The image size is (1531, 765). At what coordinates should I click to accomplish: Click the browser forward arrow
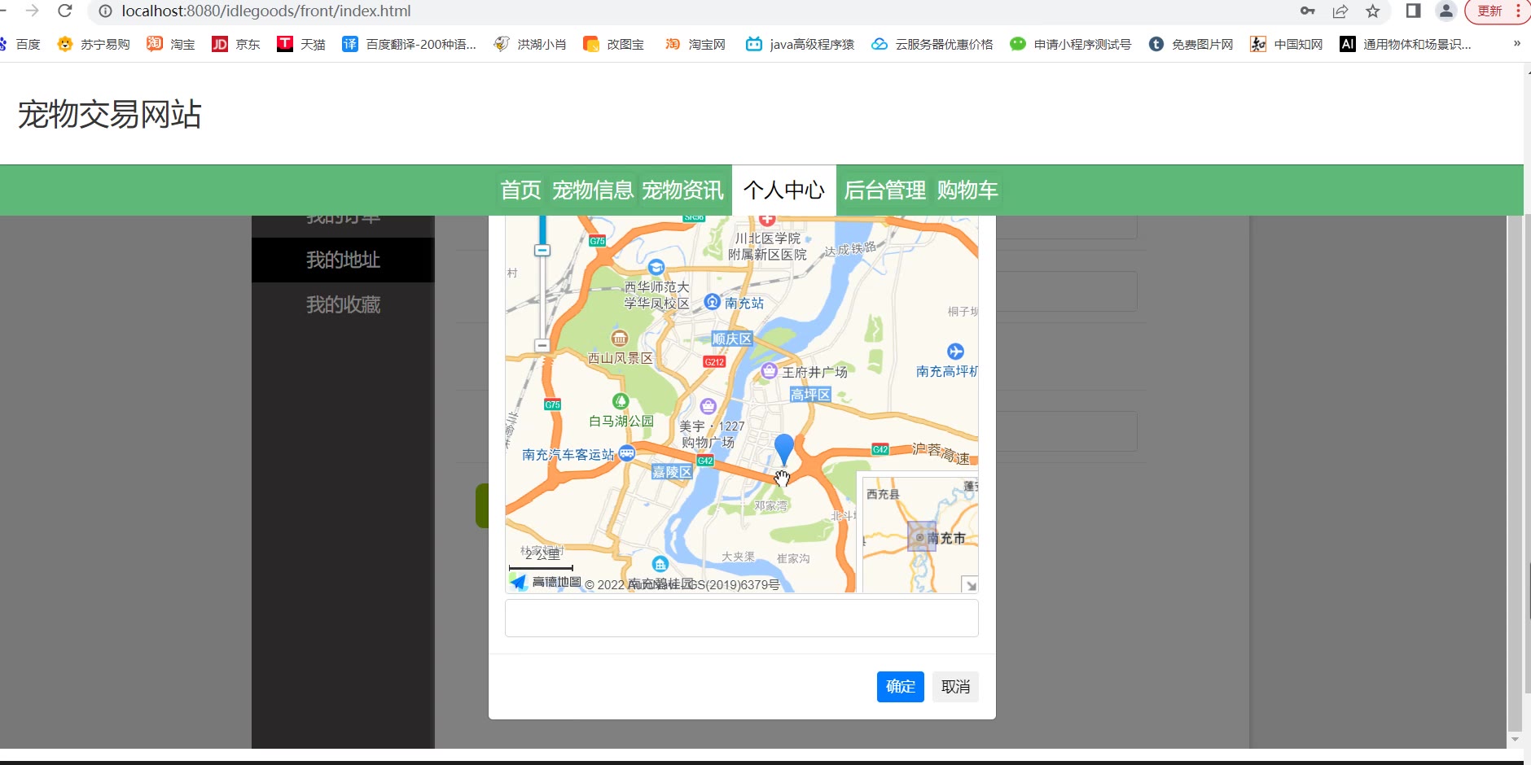32,11
